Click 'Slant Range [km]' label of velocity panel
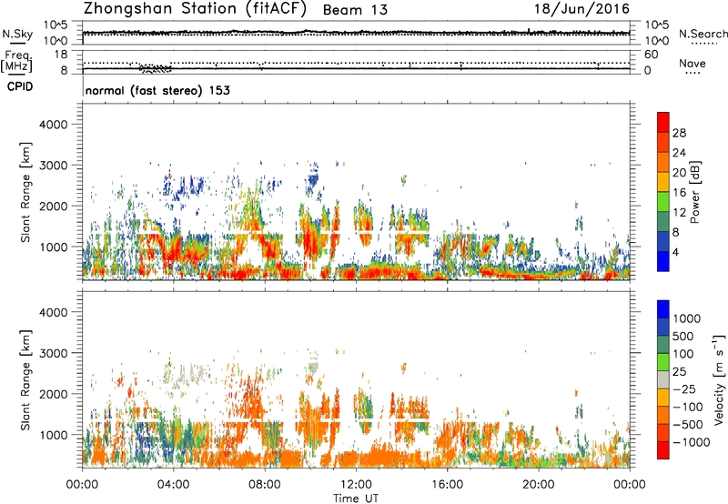 (25, 379)
